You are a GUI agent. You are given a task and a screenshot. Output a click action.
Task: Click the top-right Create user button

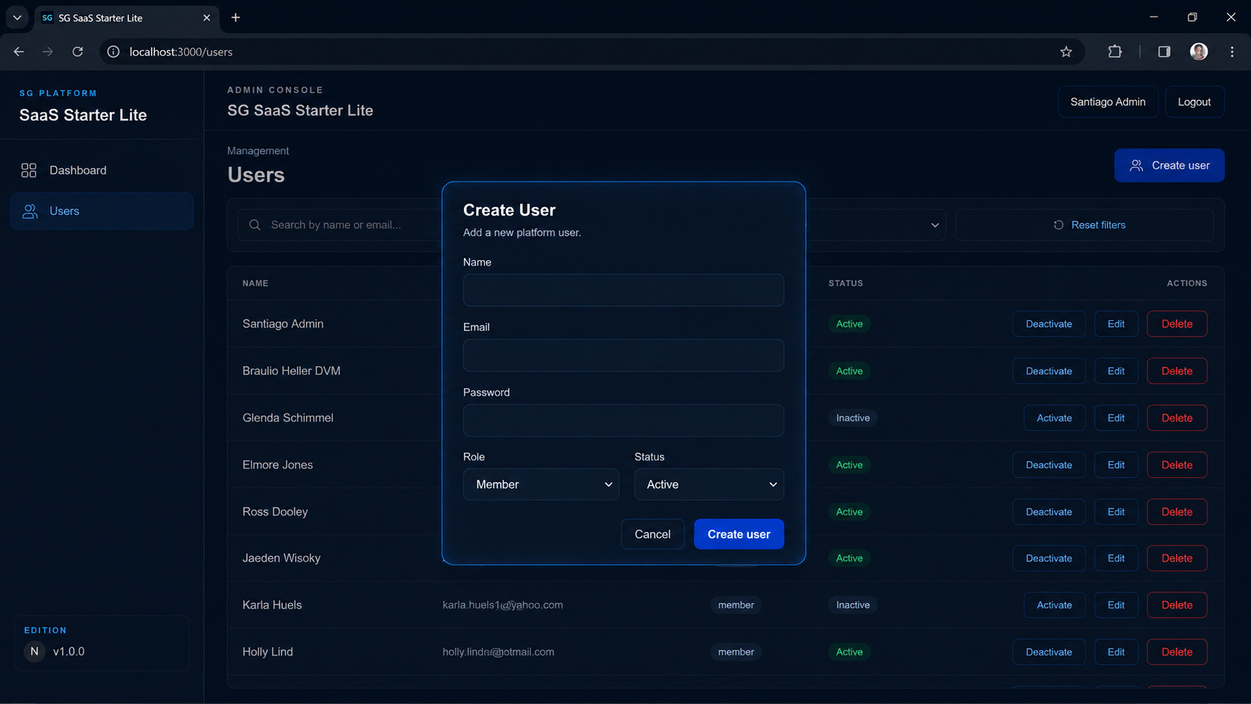1169,165
